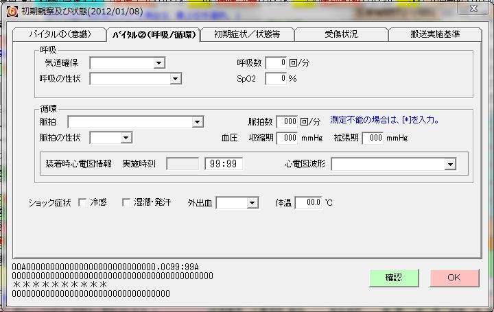494x312 pixels.
Task: Click the 体温 temperature field
Action: click(x=308, y=203)
